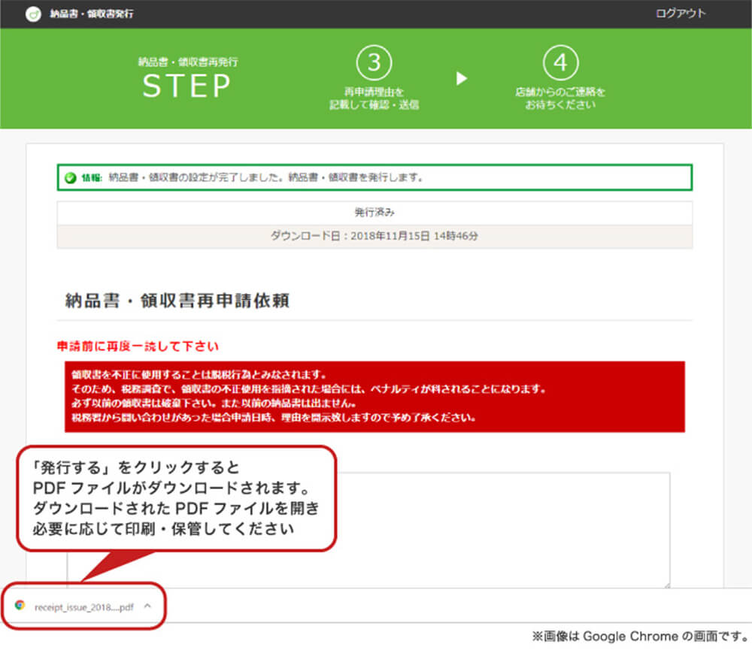
Task: Click the Chrome icon of downloaded file
Action: (x=20, y=606)
